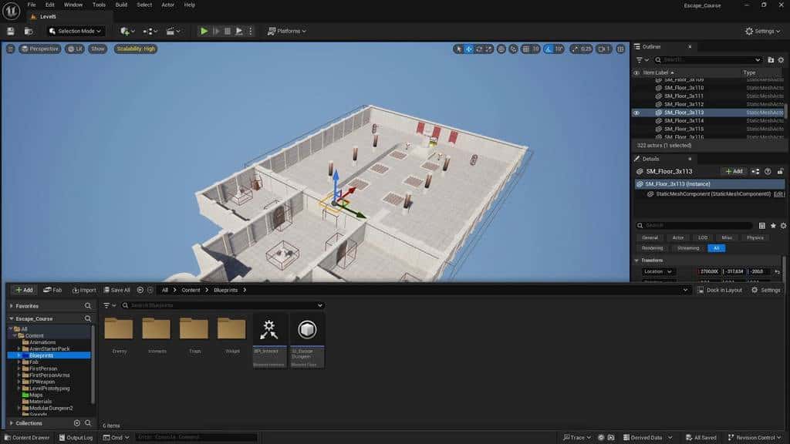Click the Search Blueprints input field
790x444 pixels.
click(x=222, y=305)
